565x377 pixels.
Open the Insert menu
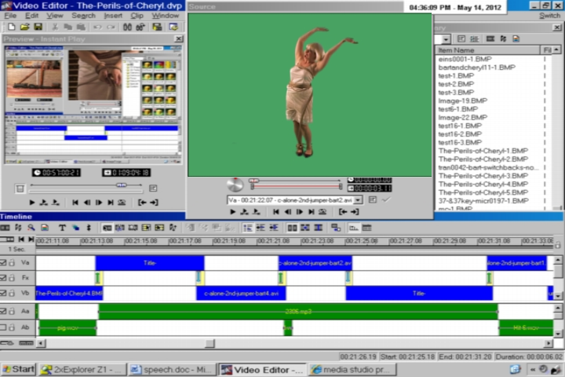pos(113,16)
